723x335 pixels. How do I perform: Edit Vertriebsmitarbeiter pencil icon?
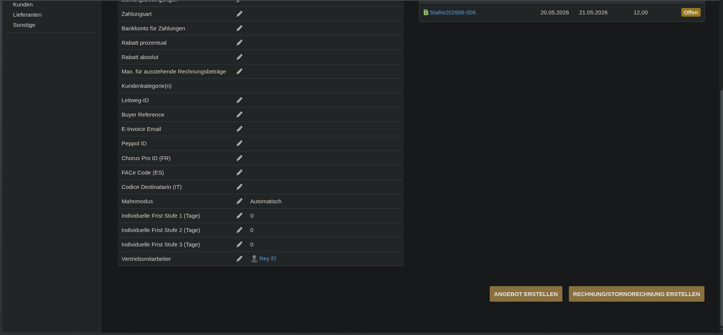click(239, 259)
